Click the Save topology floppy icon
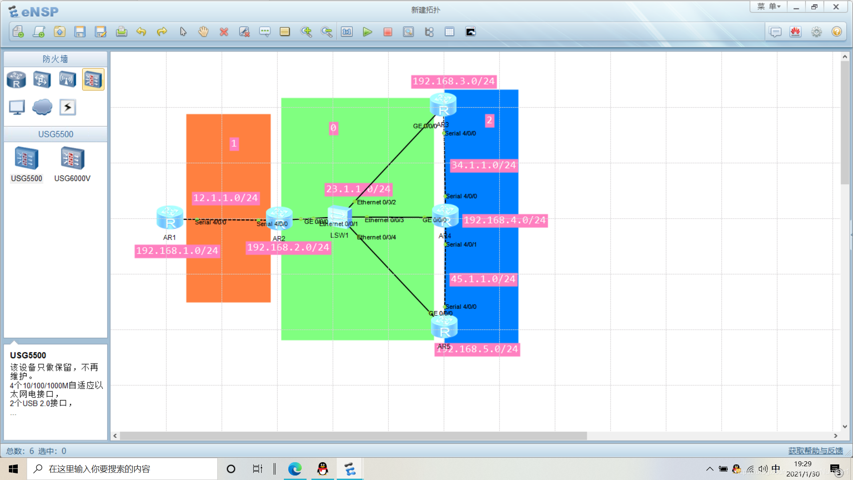This screenshot has height=480, width=853. [80, 32]
